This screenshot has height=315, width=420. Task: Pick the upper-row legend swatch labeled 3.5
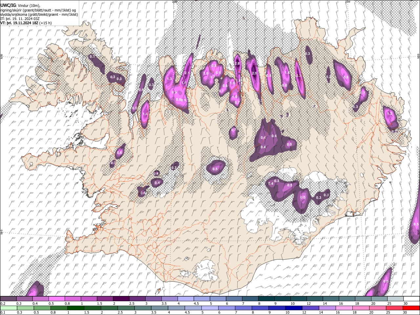[169, 299]
